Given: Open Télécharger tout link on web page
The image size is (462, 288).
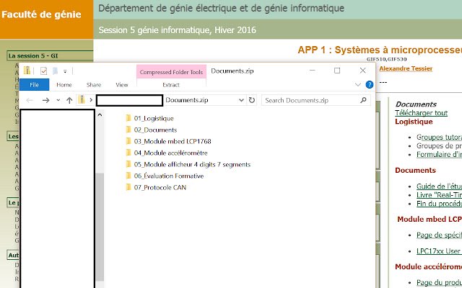Looking at the screenshot, I should click(x=422, y=113).
